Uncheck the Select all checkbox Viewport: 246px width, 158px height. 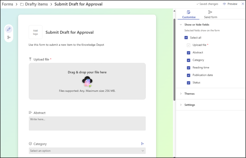coord(187,37)
